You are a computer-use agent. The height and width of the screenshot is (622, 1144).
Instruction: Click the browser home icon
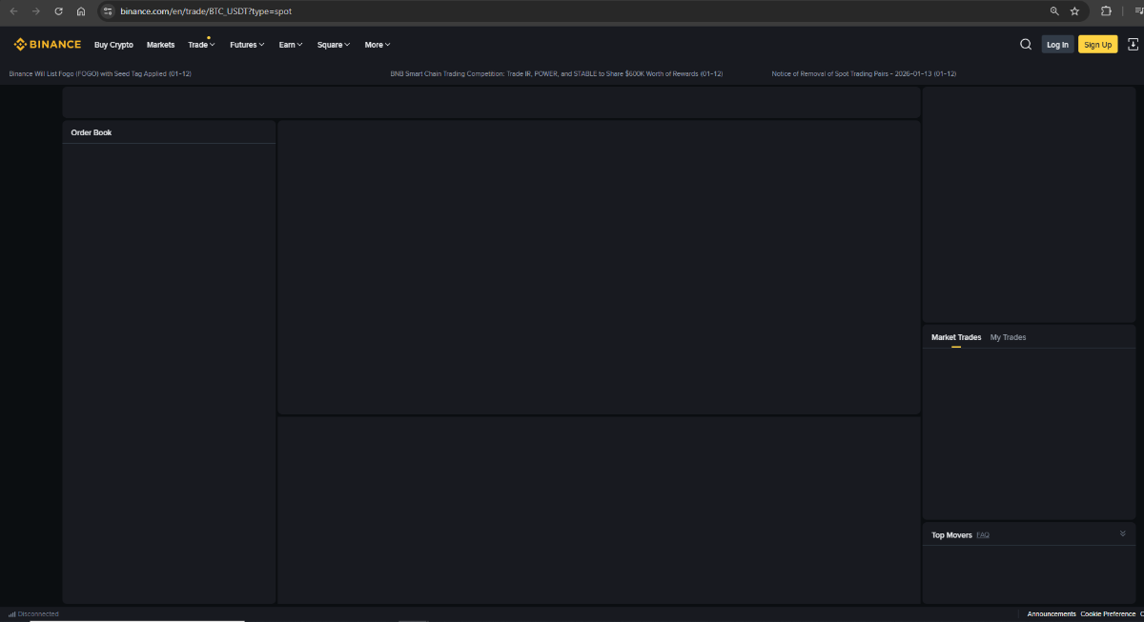pyautogui.click(x=81, y=11)
